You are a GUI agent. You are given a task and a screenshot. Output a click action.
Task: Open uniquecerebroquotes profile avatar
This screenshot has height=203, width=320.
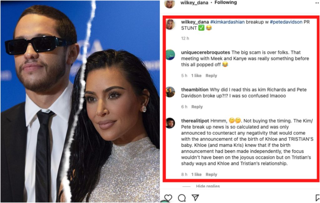click(x=170, y=55)
